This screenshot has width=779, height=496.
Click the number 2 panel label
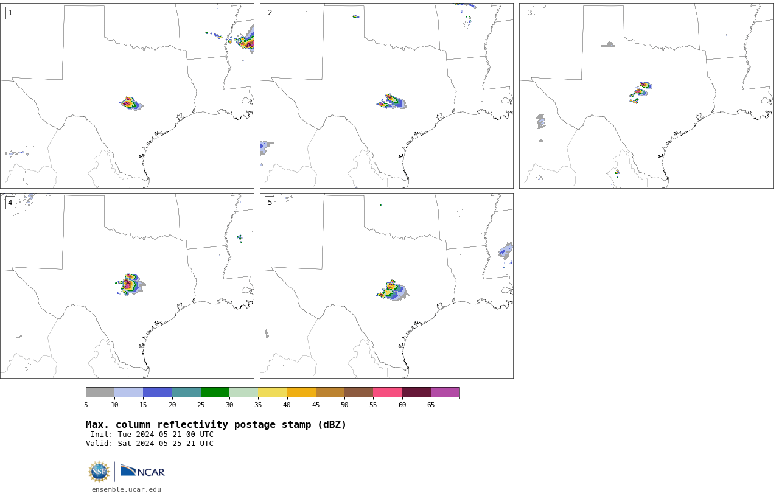pyautogui.click(x=270, y=13)
